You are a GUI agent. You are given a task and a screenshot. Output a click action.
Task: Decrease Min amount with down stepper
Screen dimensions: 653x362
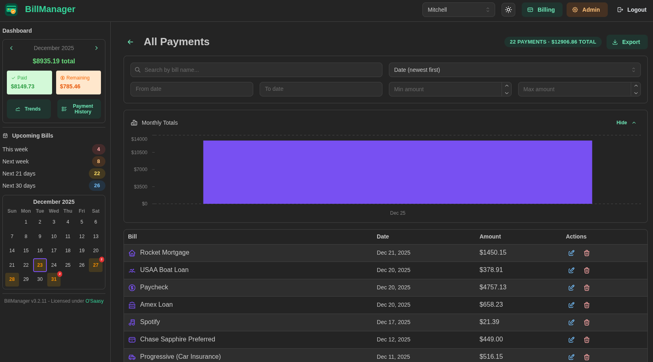click(507, 93)
